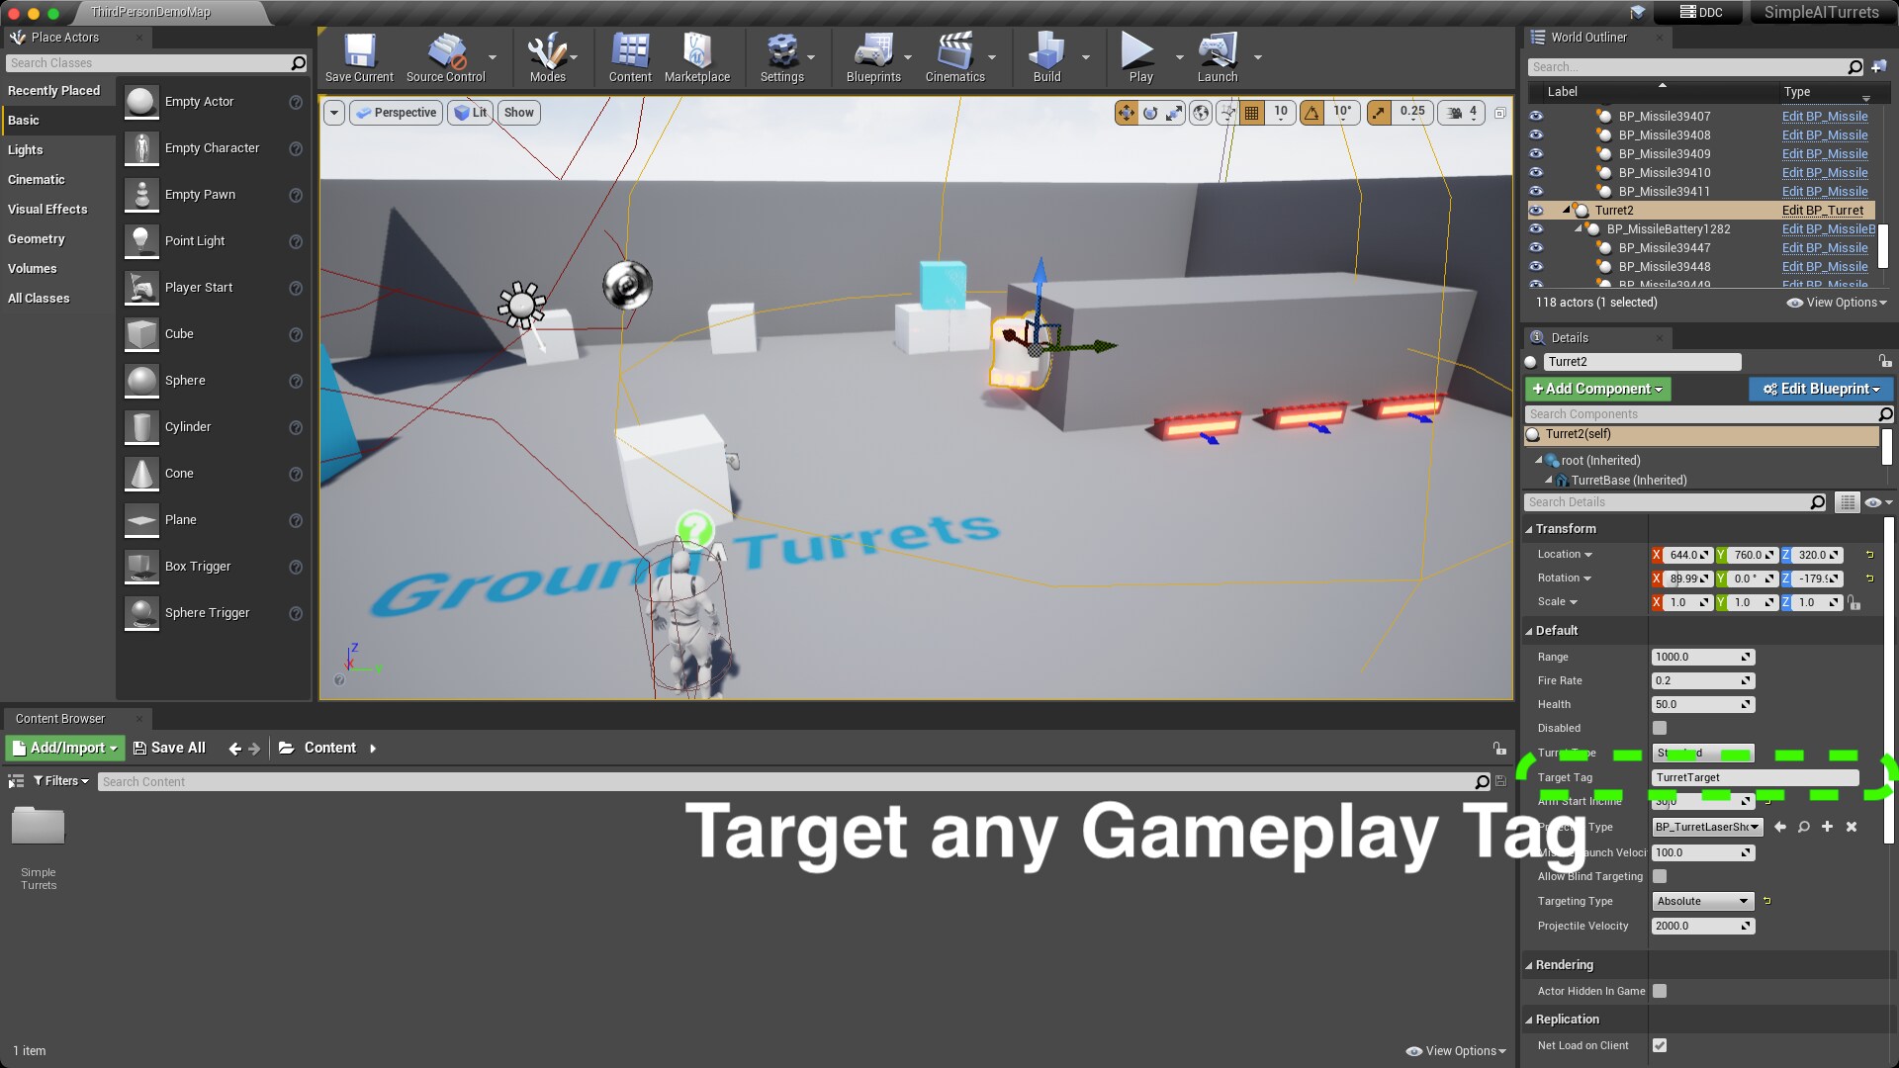Switch to the Content Browser tab

coord(60,719)
